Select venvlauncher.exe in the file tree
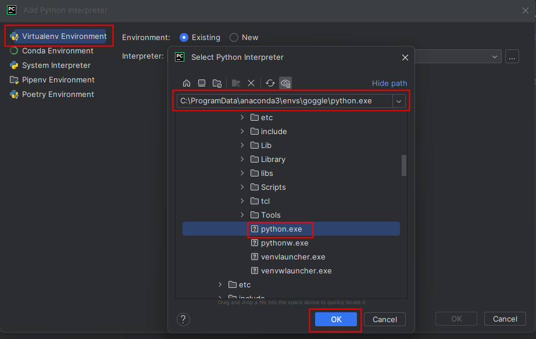Viewport: 536px width, 339px height. point(293,257)
